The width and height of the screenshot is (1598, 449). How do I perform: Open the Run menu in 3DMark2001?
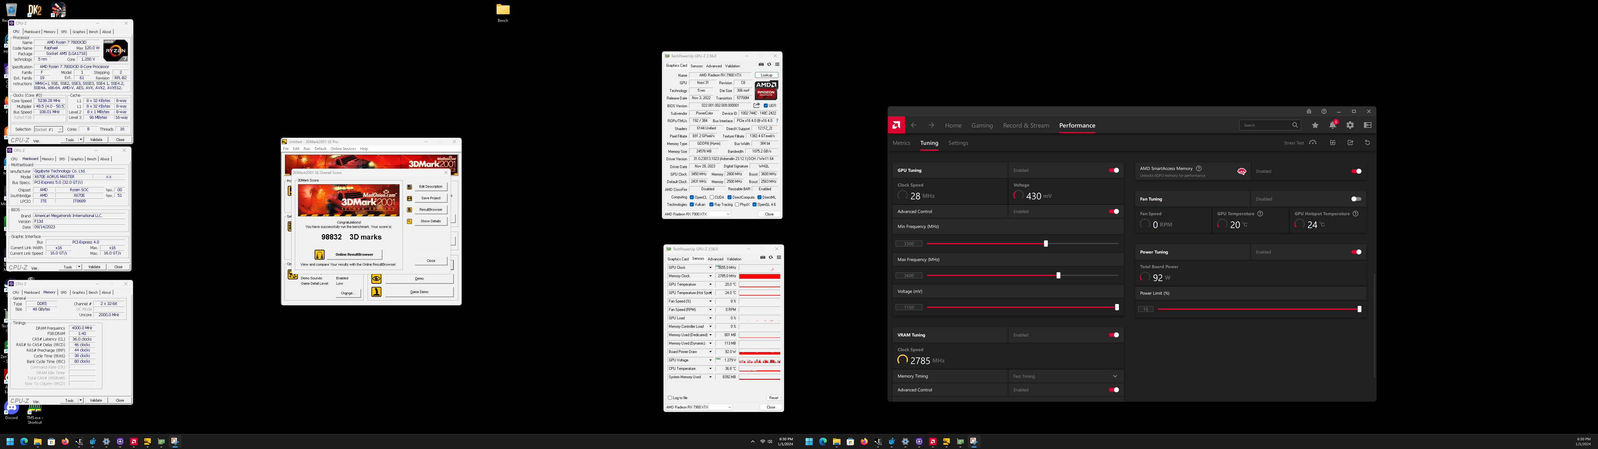306,149
